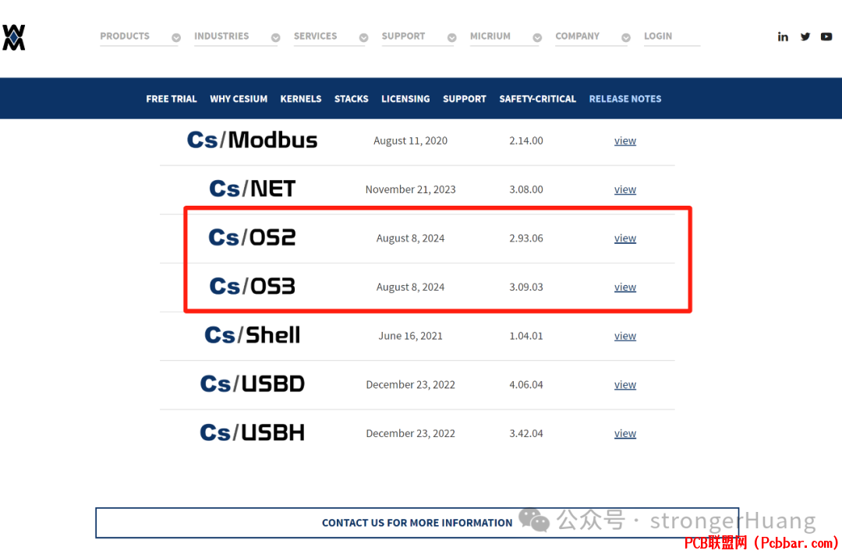Expand the Products dropdown arrow
This screenshot has height=554, width=842.
pyautogui.click(x=176, y=37)
